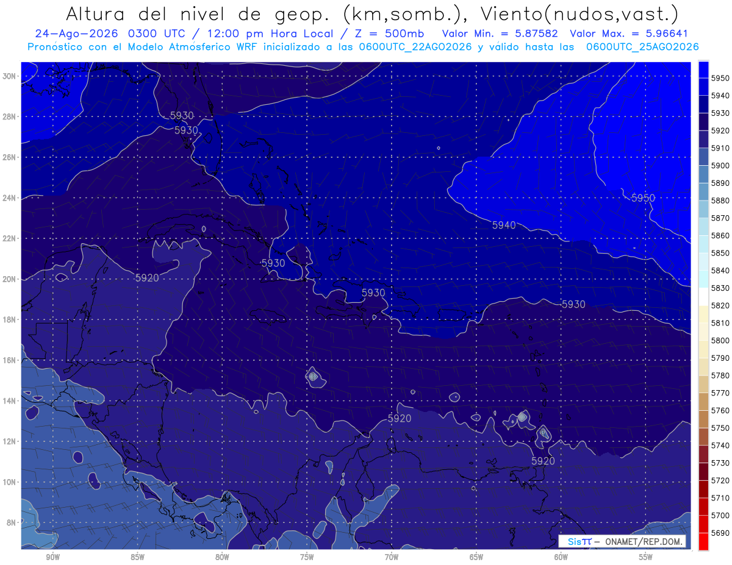This screenshot has width=732, height=565.
Task: Click the 'ONAMET/REP.DOM.' credit label
Action: point(643,542)
